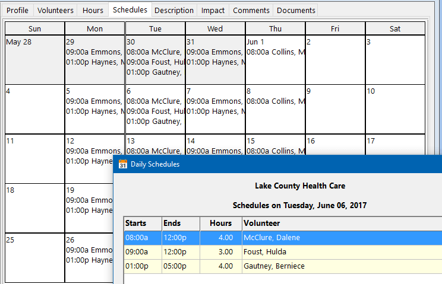
Task: Select the May 30 calendar day
Action: click(155, 60)
